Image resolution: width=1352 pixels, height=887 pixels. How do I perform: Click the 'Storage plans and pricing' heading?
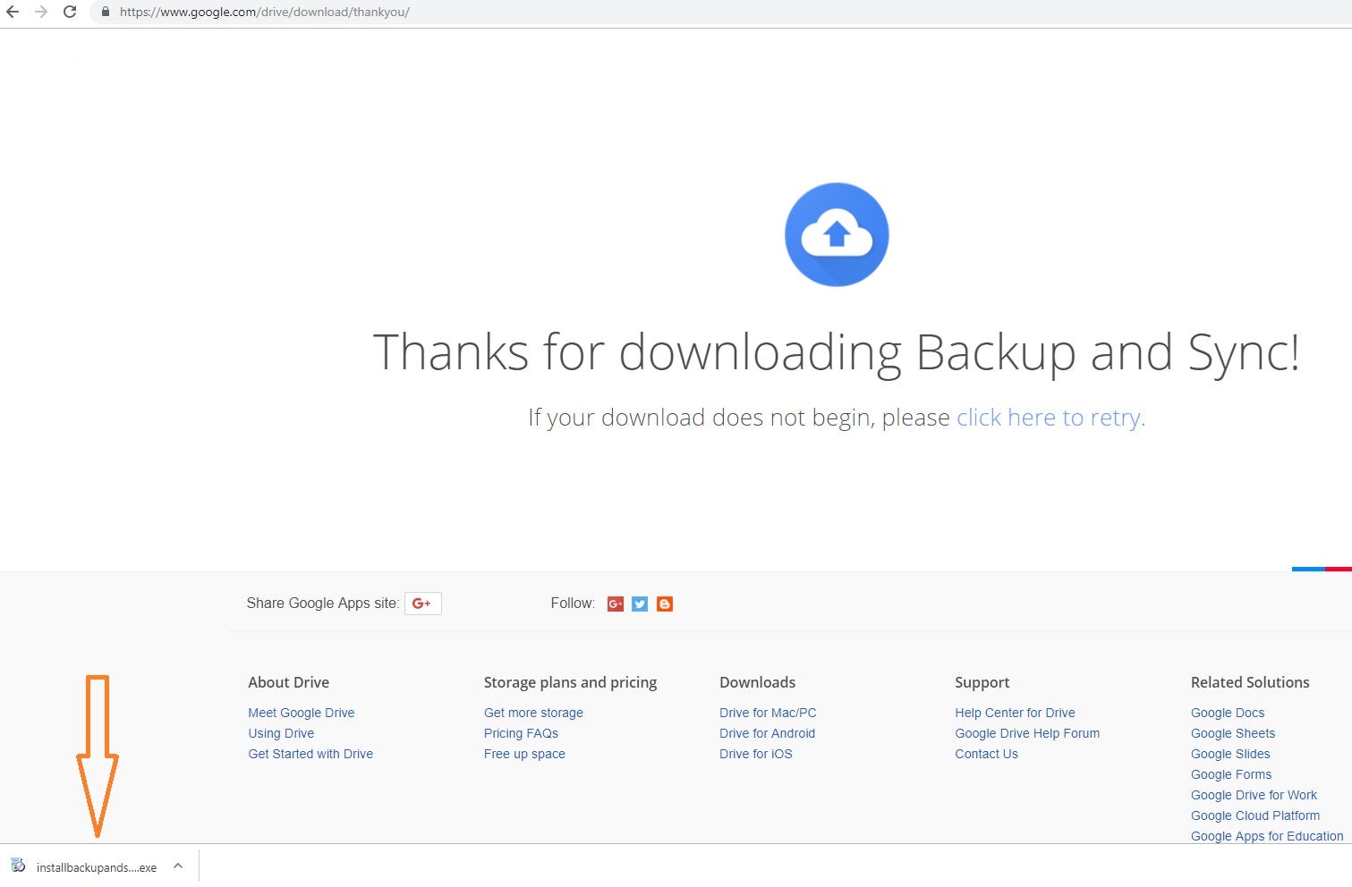tap(570, 682)
